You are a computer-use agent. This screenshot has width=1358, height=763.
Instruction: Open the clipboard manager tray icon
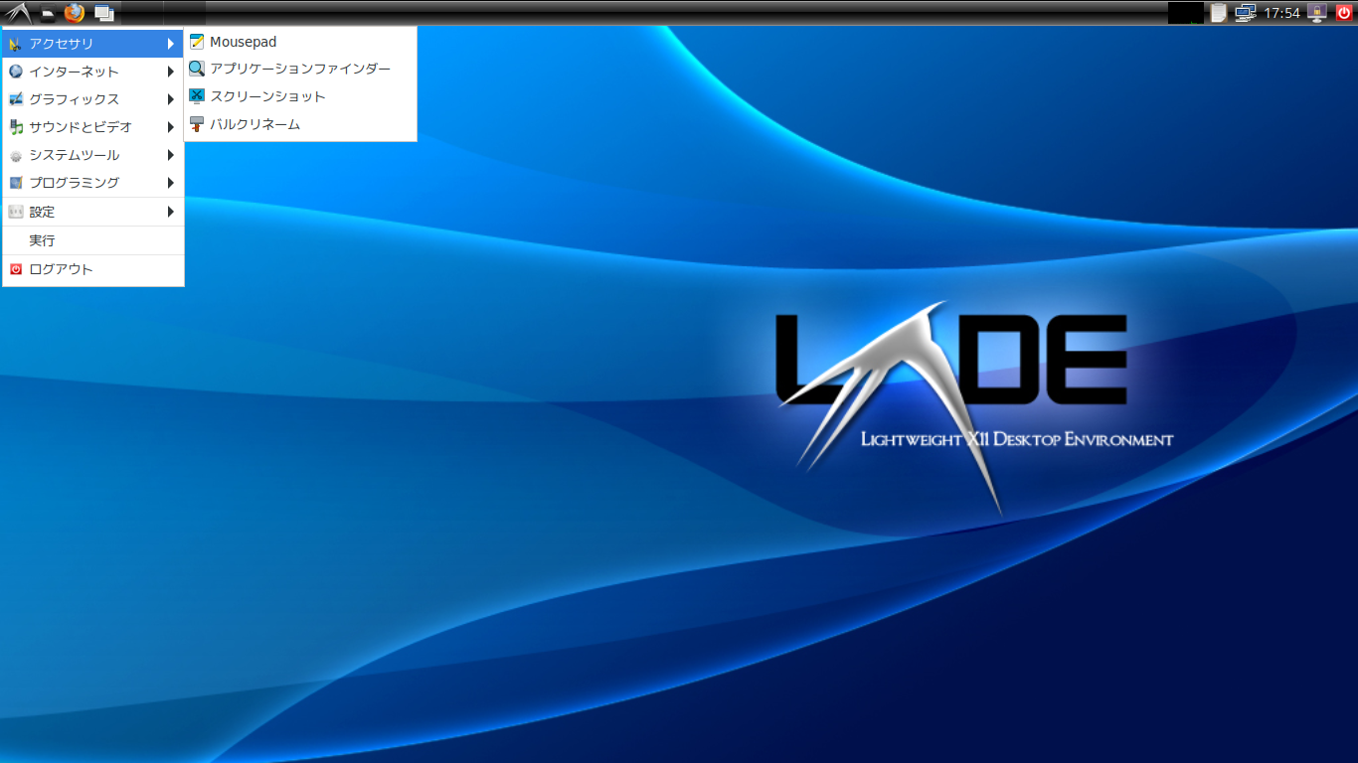[x=1218, y=13]
